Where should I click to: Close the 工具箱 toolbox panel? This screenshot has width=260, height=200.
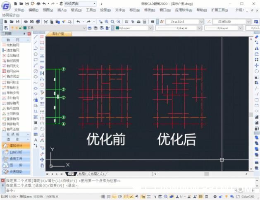[29, 34]
